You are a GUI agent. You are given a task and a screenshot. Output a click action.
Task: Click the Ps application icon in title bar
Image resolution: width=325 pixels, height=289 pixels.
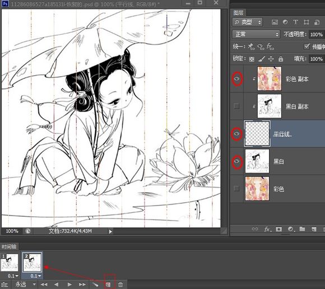(x=5, y=3)
